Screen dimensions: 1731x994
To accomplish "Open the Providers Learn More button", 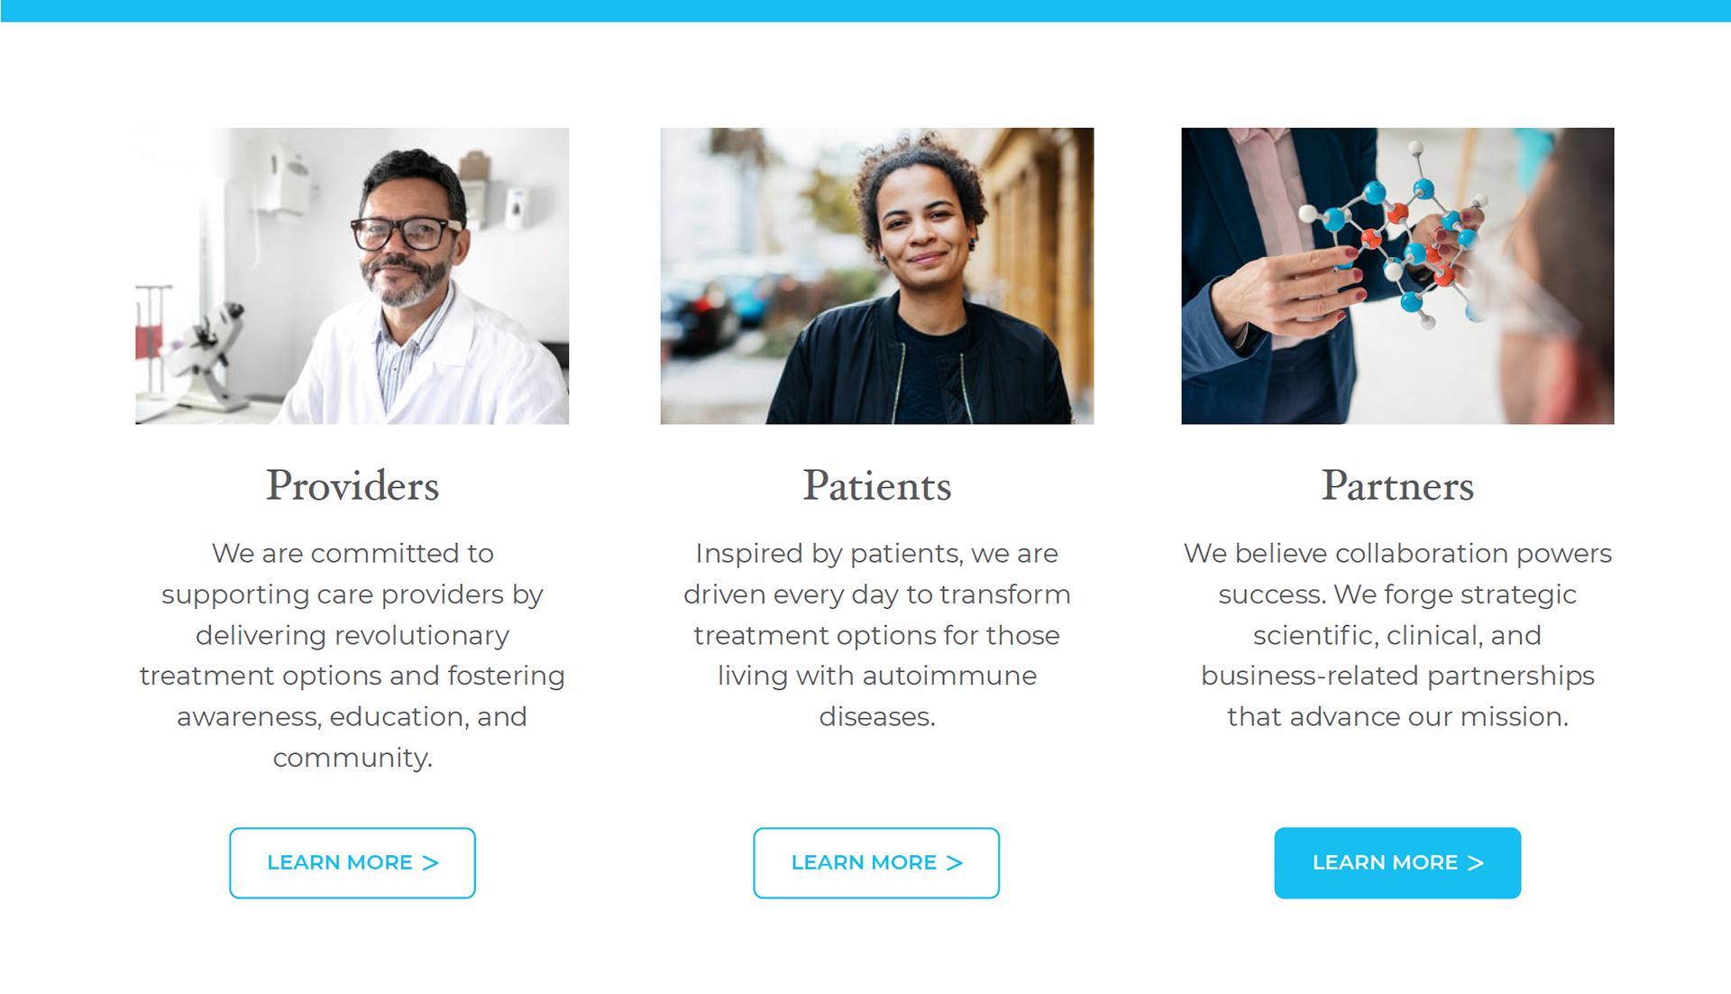I will [x=353, y=863].
